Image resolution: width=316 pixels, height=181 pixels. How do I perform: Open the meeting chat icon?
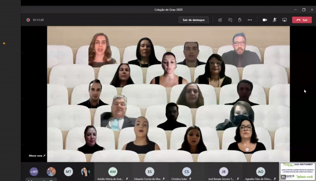tap(230, 20)
